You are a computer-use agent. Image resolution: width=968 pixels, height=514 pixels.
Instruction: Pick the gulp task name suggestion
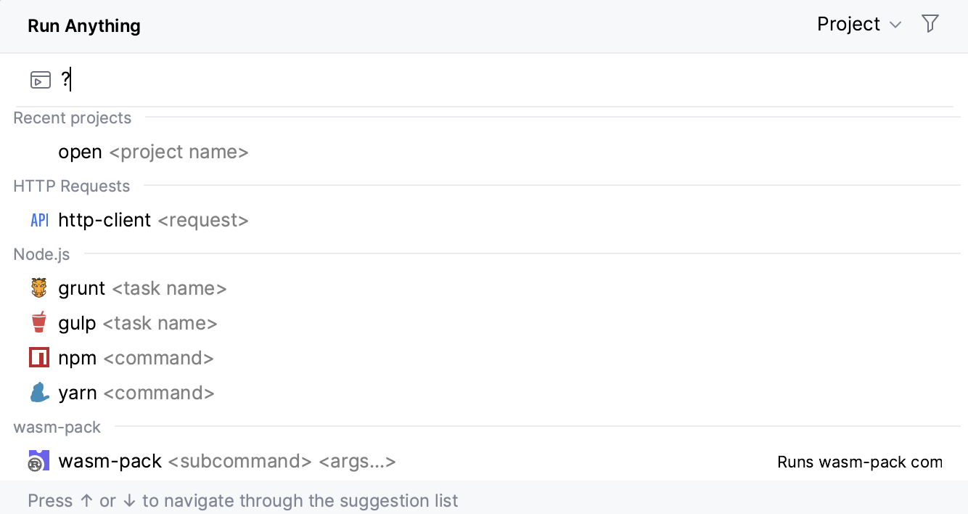(x=136, y=322)
